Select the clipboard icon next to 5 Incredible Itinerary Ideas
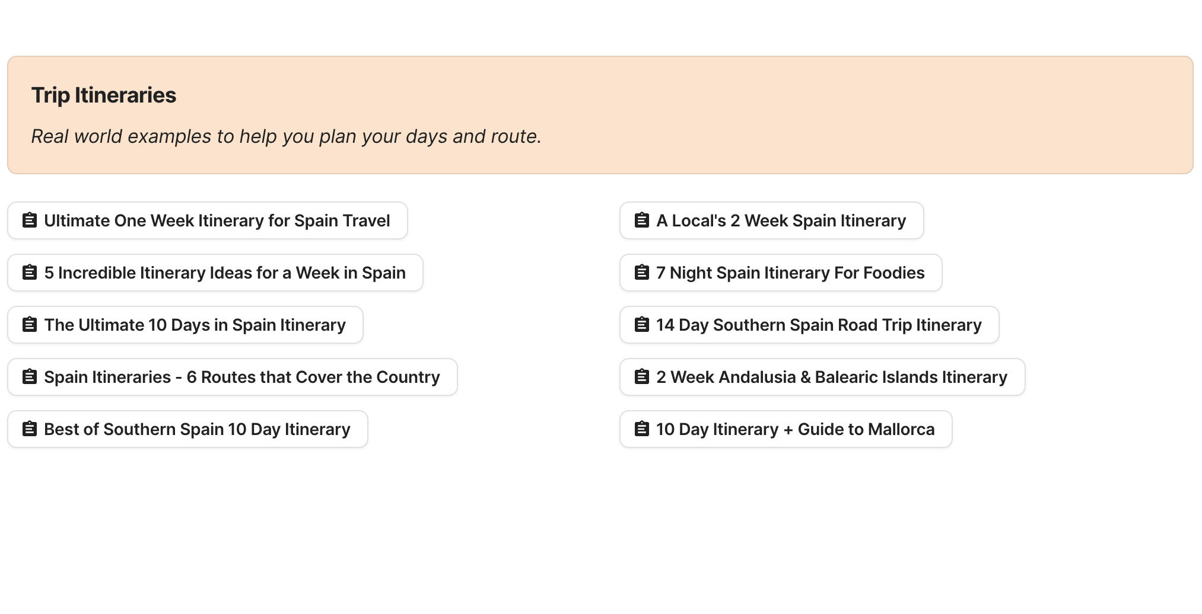Image resolution: width=1202 pixels, height=614 pixels. (x=29, y=272)
